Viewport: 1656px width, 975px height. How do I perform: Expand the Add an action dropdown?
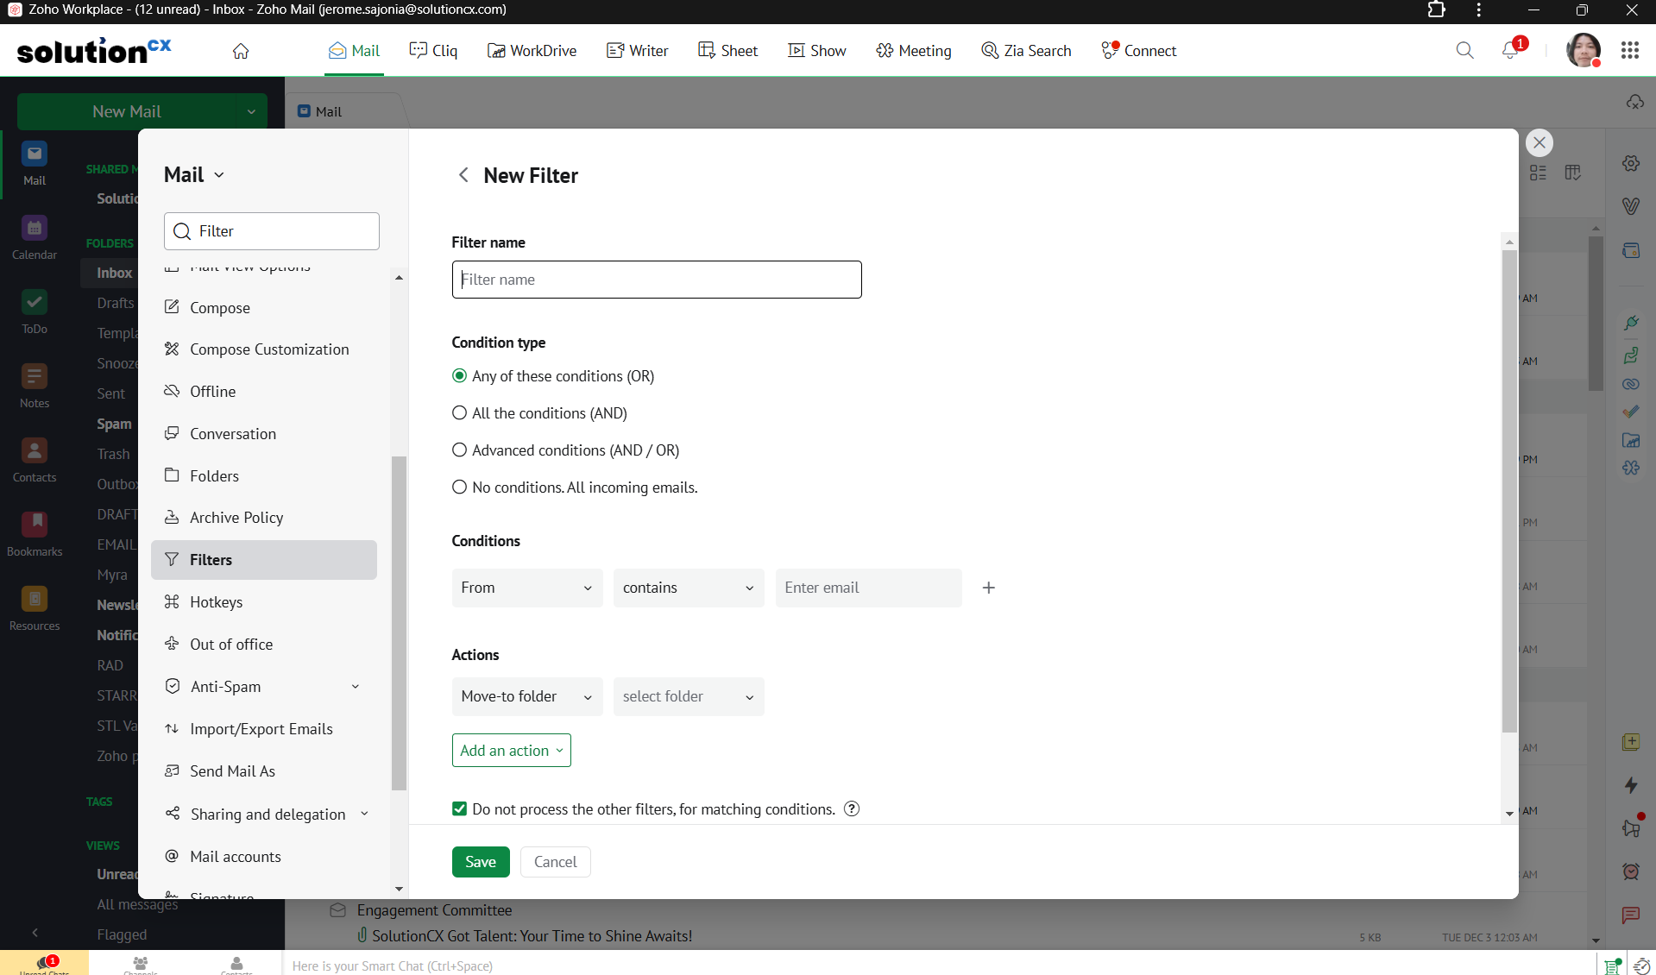511,751
